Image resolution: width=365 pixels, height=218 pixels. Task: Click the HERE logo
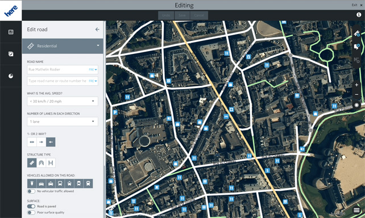(x=11, y=10)
